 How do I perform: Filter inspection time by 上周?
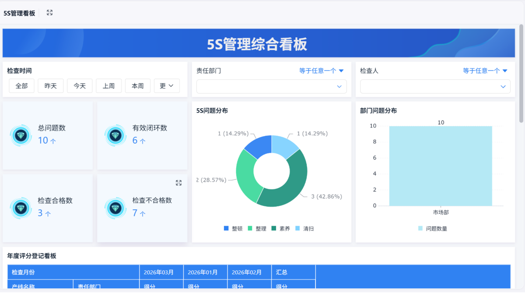click(108, 86)
